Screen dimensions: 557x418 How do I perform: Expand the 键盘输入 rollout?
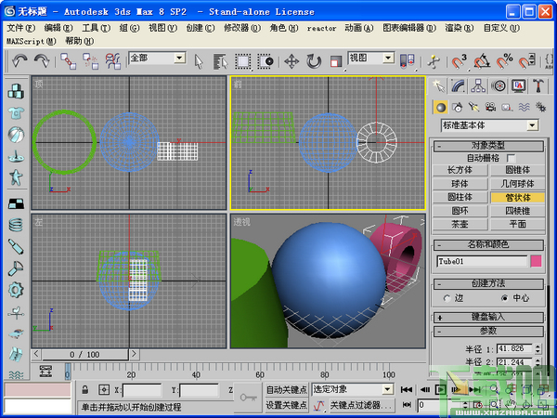click(x=489, y=317)
